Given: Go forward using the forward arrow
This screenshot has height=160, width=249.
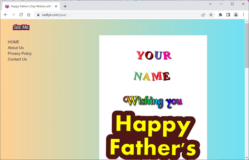Looking at the screenshot, I should 13,15.
